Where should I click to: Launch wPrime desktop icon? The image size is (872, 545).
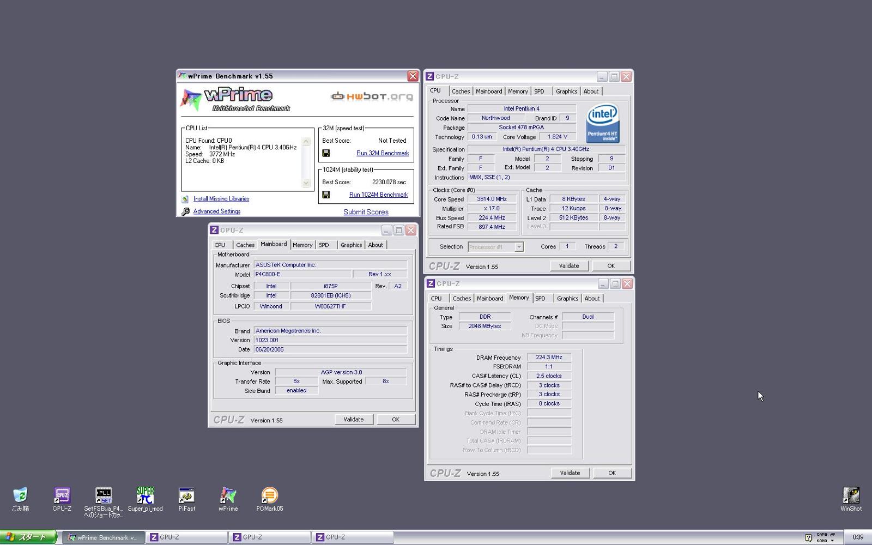point(228,495)
